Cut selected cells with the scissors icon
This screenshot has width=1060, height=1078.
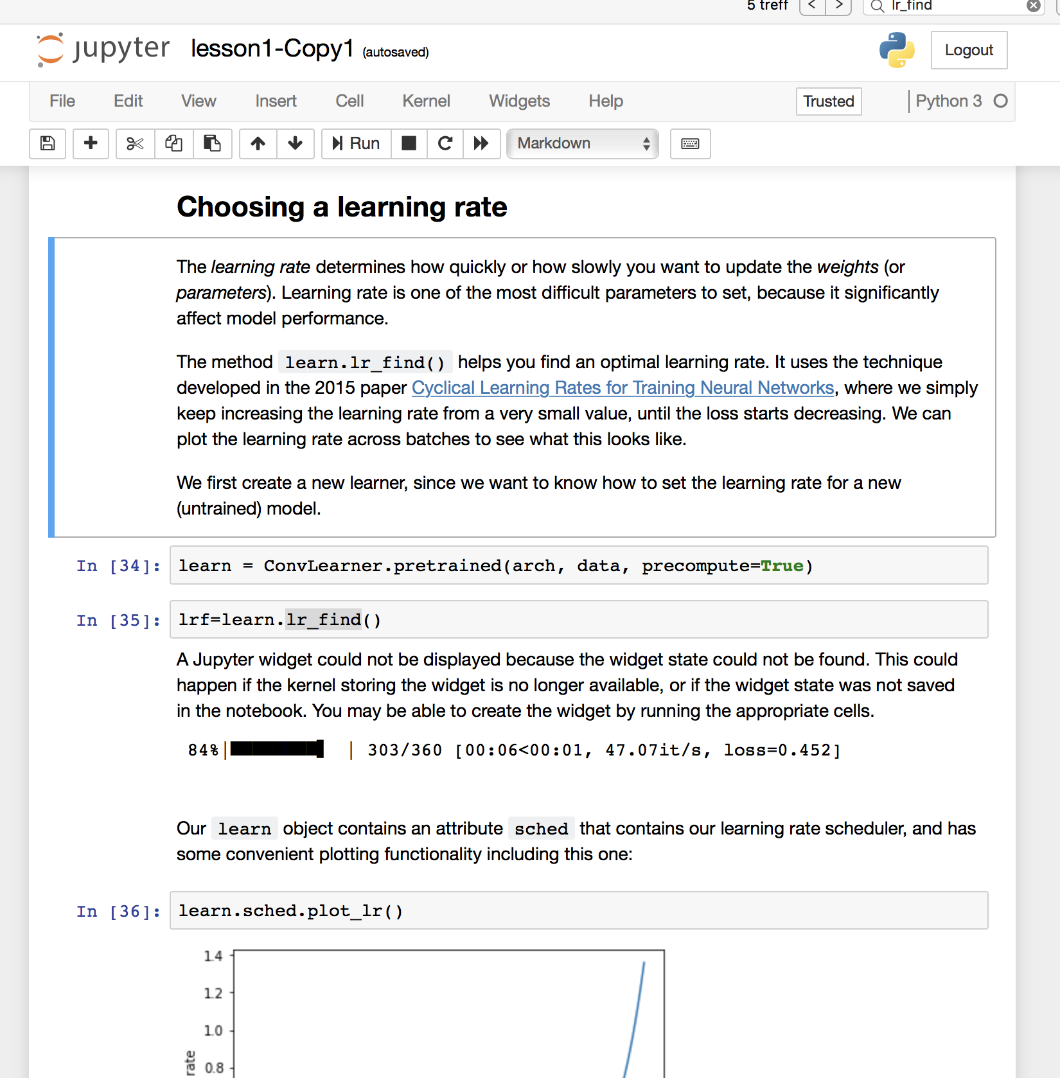click(135, 143)
